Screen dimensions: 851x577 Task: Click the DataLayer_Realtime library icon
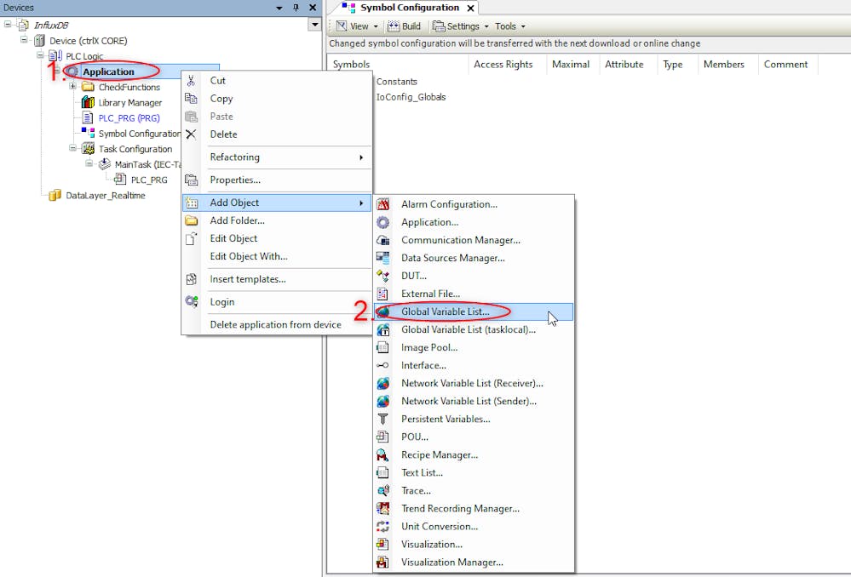(x=55, y=195)
